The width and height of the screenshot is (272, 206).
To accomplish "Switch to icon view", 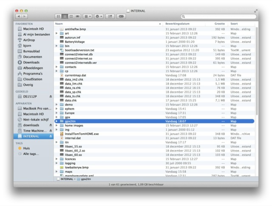I will point(58,16).
